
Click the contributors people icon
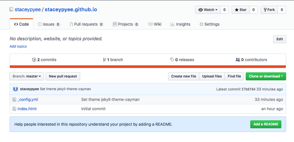[238, 60]
